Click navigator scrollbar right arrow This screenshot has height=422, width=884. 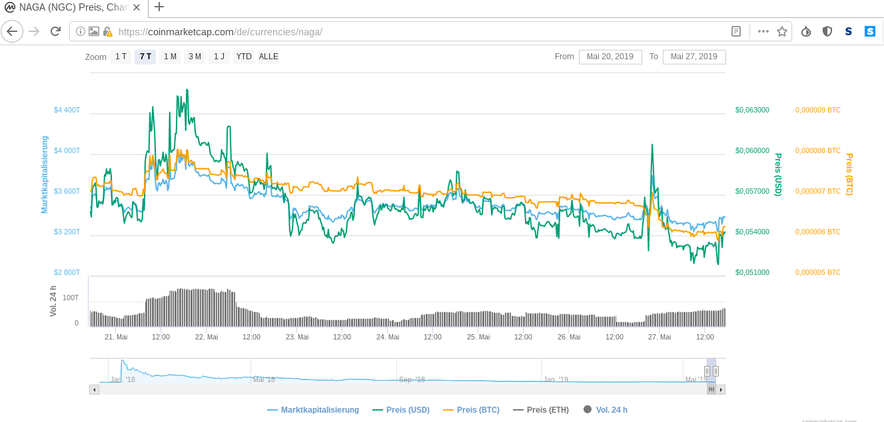(721, 389)
